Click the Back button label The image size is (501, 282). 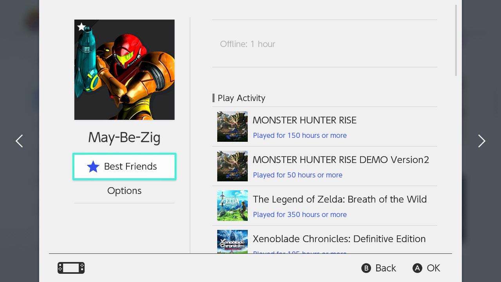pyautogui.click(x=386, y=268)
